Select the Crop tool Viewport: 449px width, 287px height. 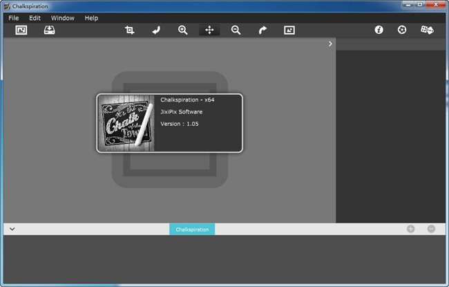coord(130,30)
